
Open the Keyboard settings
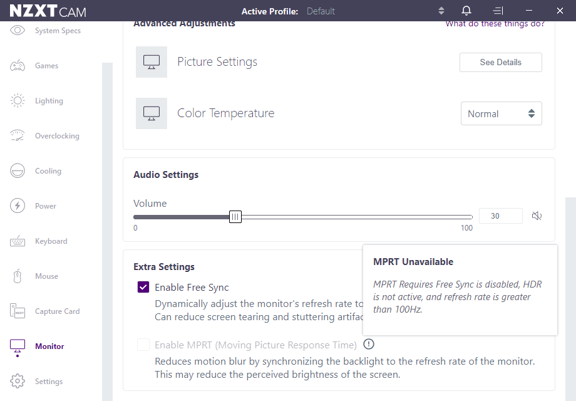click(51, 241)
